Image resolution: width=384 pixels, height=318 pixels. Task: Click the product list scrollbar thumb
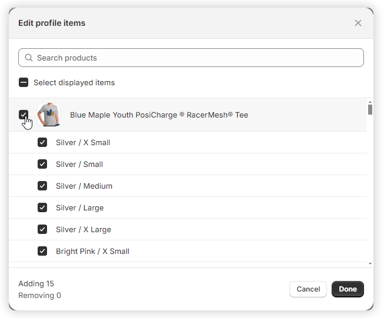click(x=370, y=109)
